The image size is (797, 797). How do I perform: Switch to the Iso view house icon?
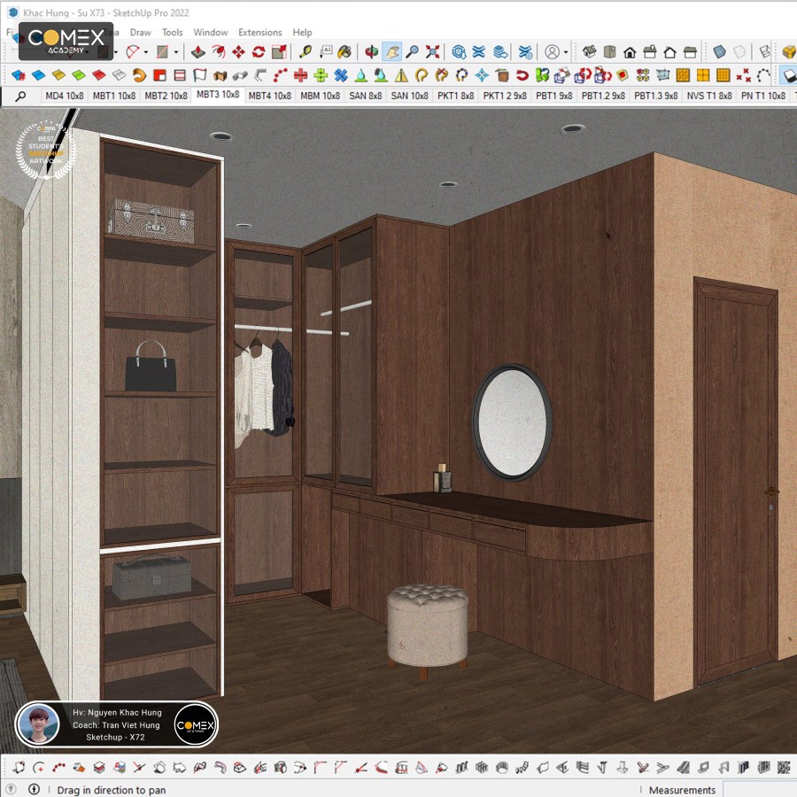click(x=589, y=52)
